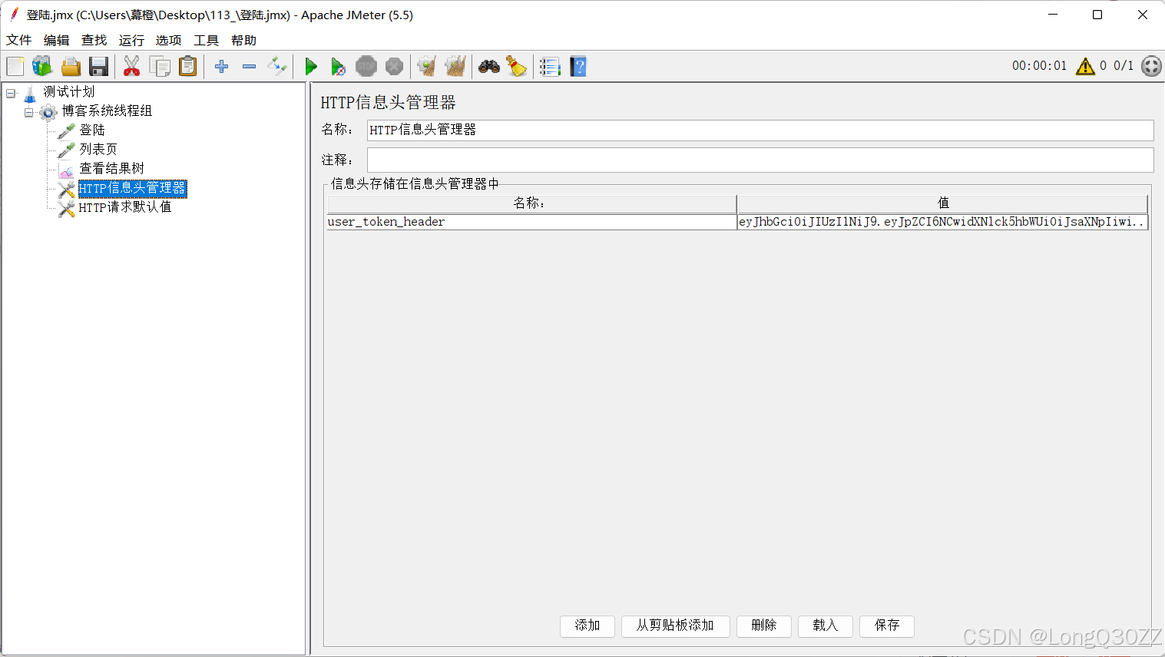Click the 值 column header

pyautogui.click(x=942, y=203)
